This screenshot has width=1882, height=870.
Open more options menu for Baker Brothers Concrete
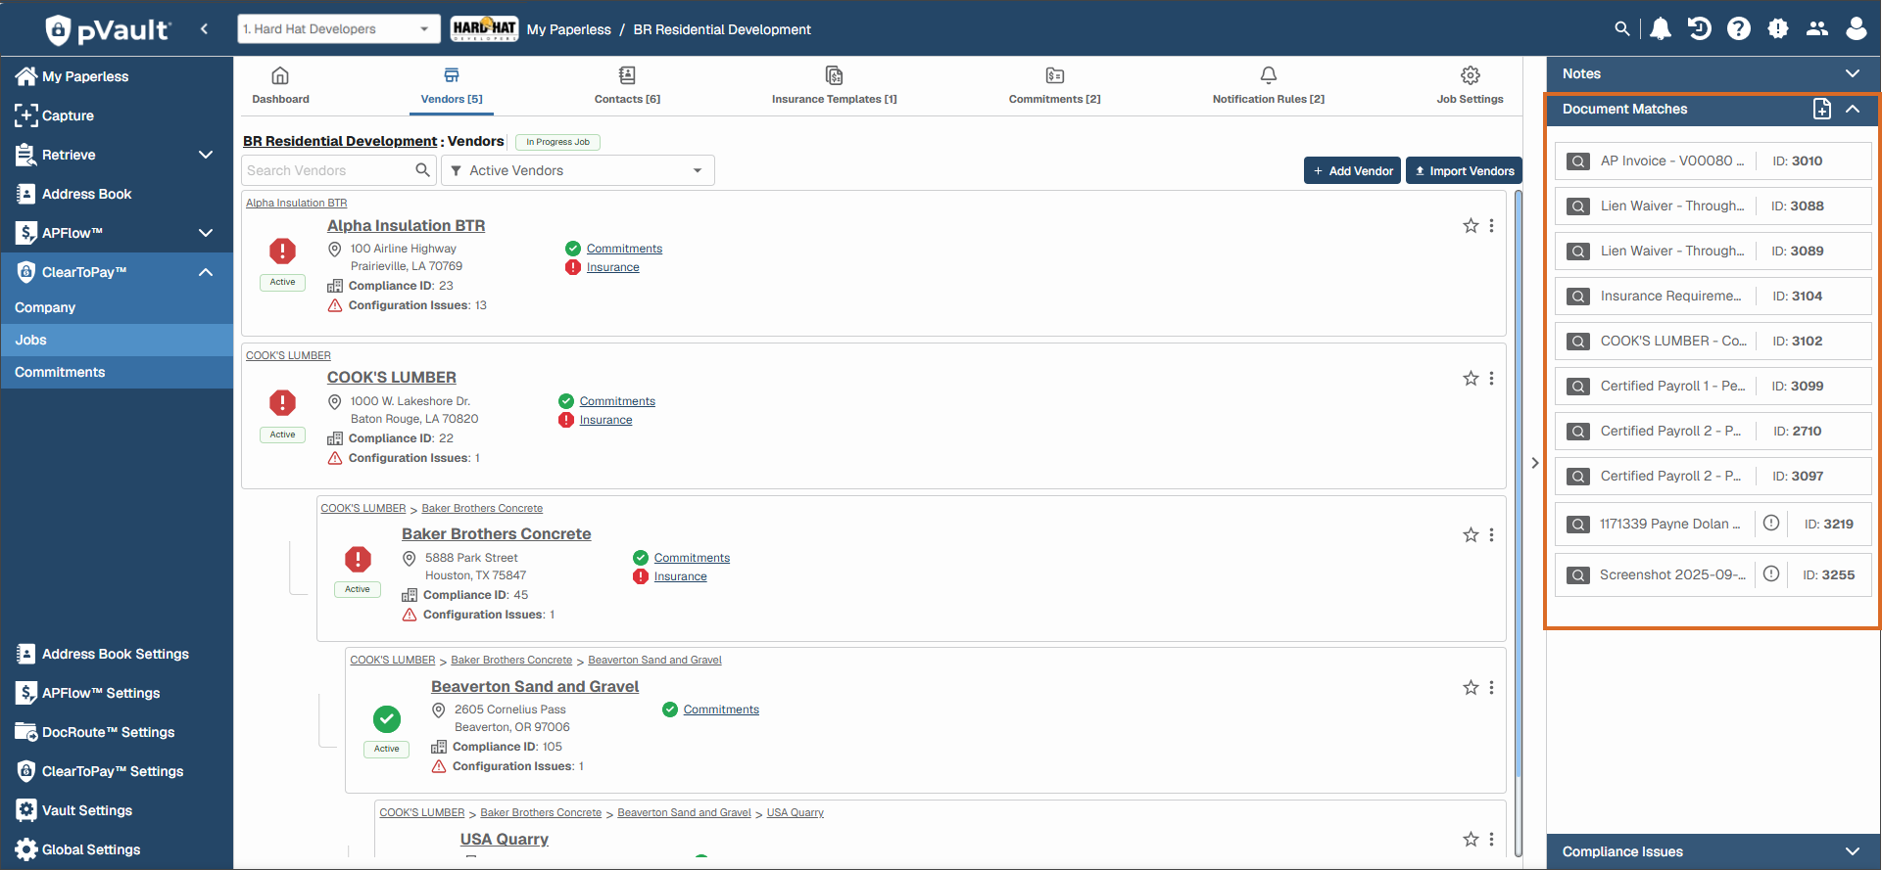1492,535
